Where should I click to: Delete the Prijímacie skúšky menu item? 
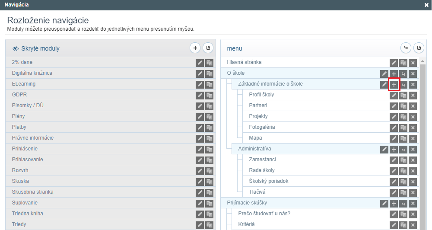coord(413,204)
